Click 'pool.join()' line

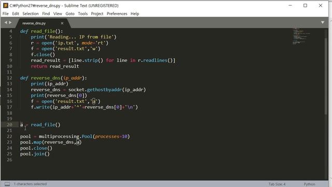click(x=35, y=154)
